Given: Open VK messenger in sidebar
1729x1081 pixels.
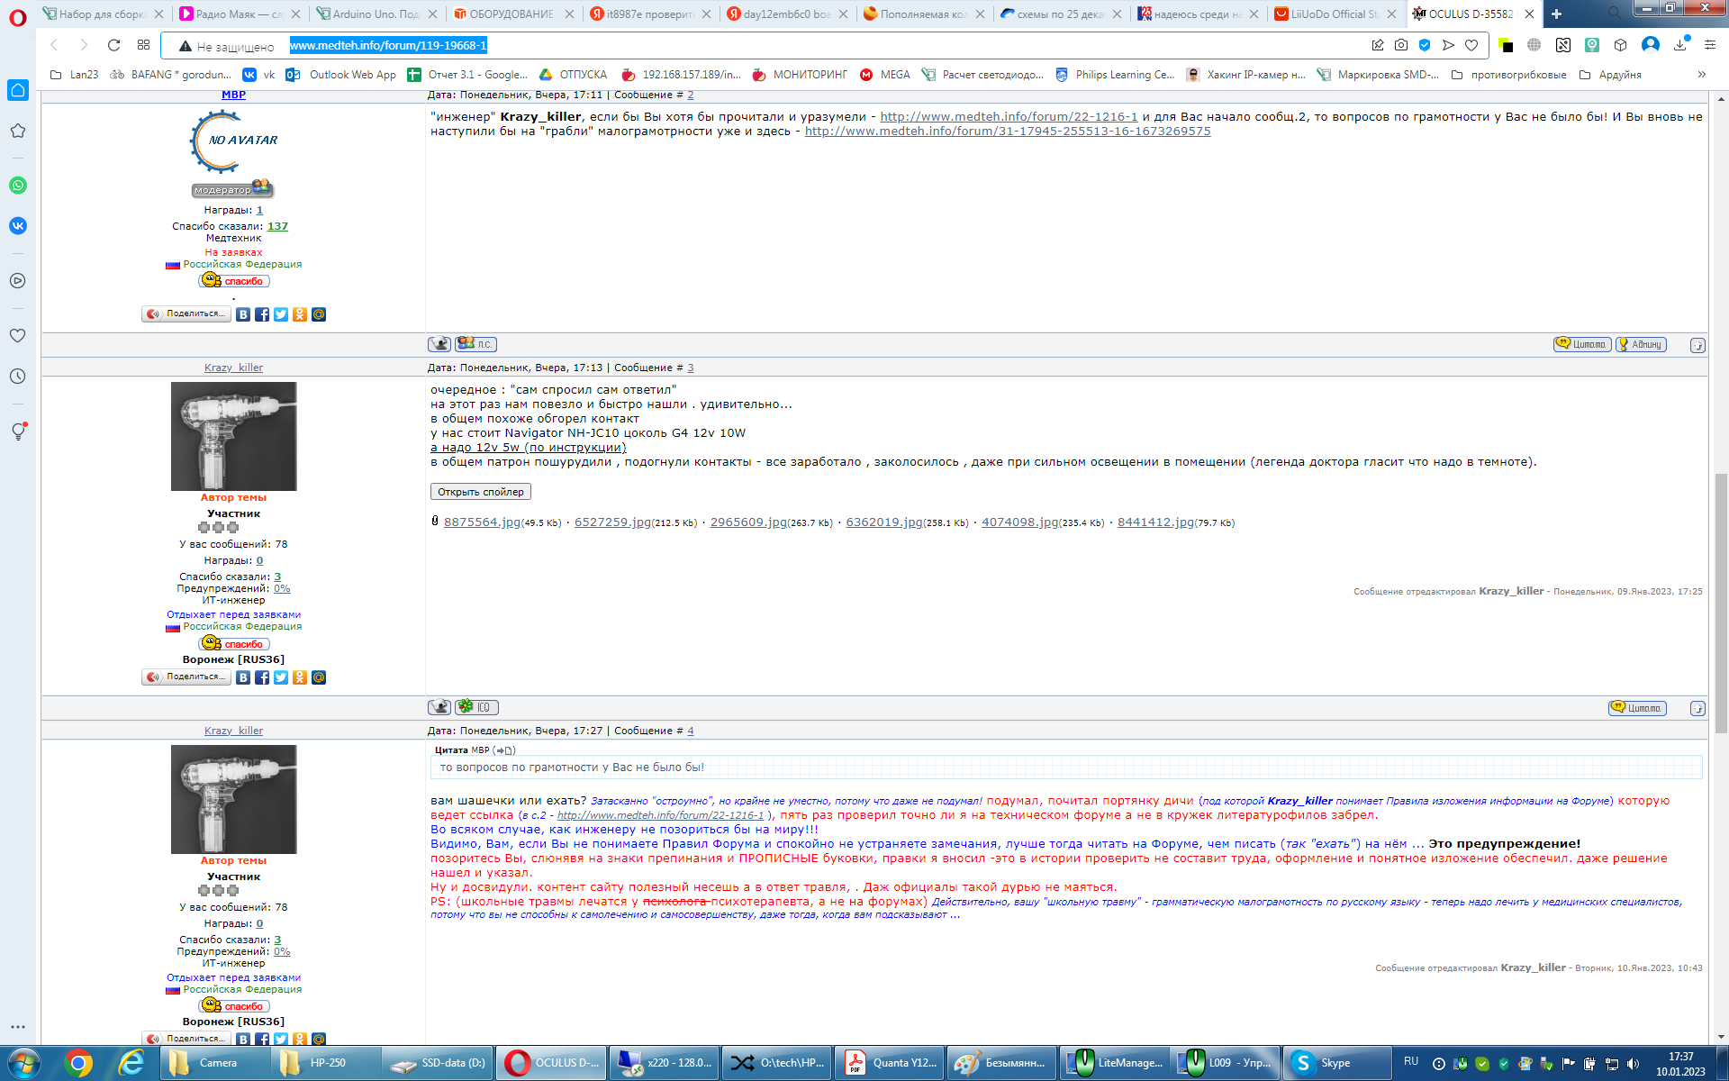Looking at the screenshot, I should click(x=17, y=226).
